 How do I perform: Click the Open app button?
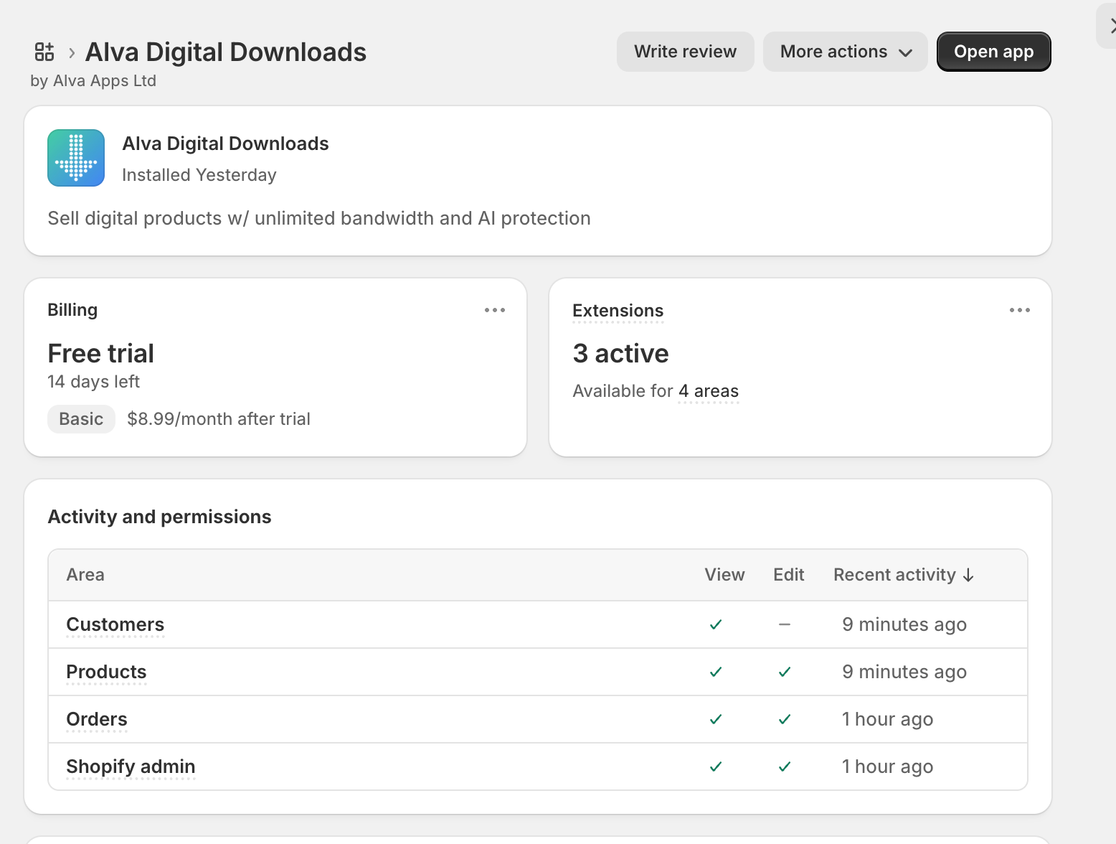[994, 52]
